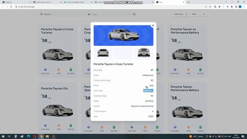Click the modal title Porsche Taycan 4 Cross Turismo

(x=113, y=64)
